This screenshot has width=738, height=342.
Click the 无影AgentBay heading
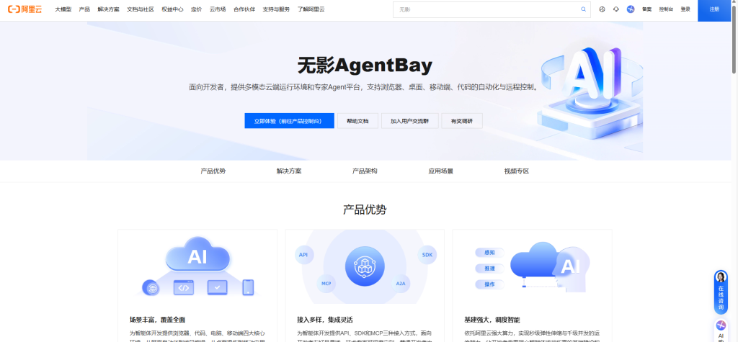tap(365, 66)
